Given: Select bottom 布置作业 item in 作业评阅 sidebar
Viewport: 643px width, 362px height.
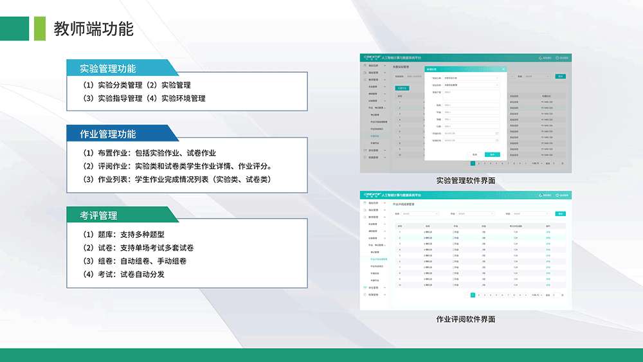Looking at the screenshot, I should pyautogui.click(x=375, y=280).
